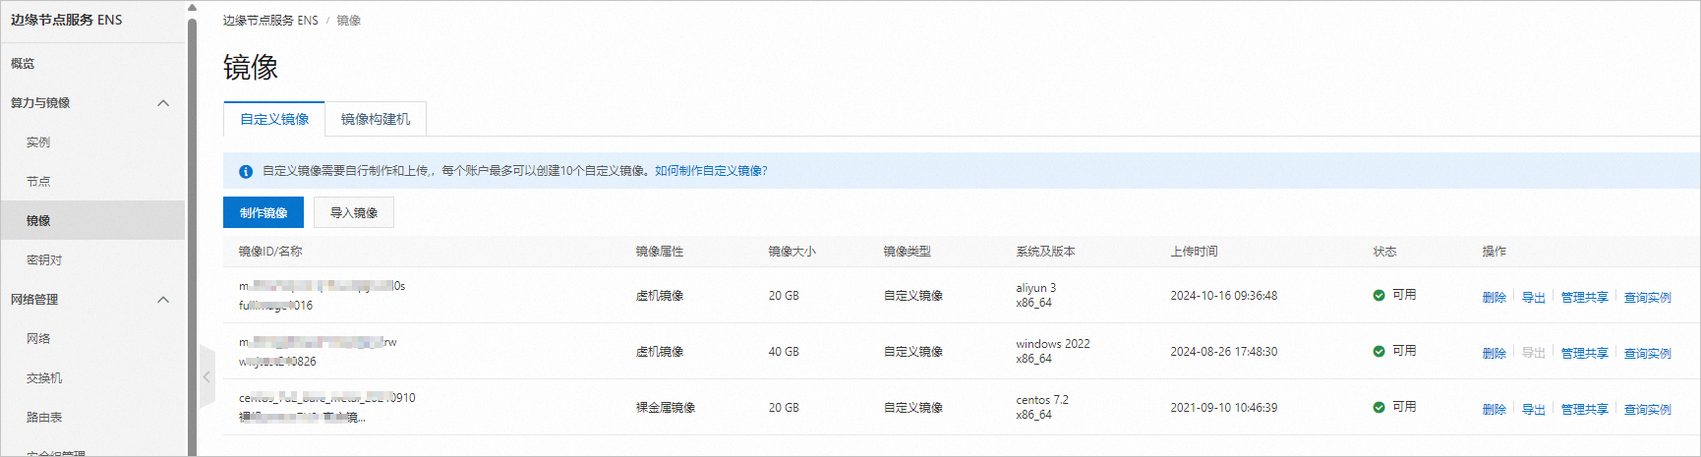Click 删除 for the aliyun 3 image

1495,297
